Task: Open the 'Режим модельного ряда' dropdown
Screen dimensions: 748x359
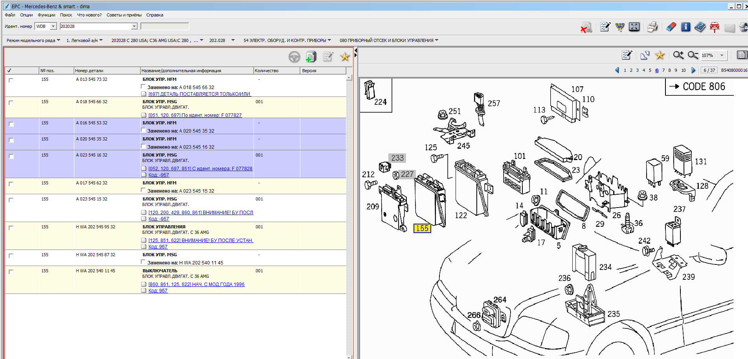Action: (33, 40)
